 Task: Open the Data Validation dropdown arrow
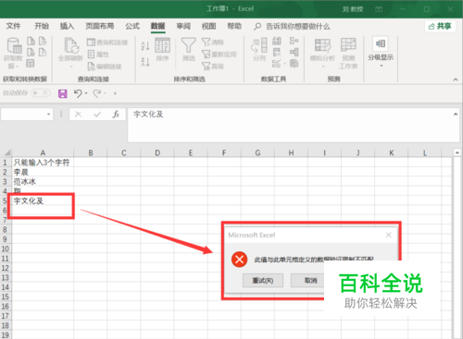284,64
